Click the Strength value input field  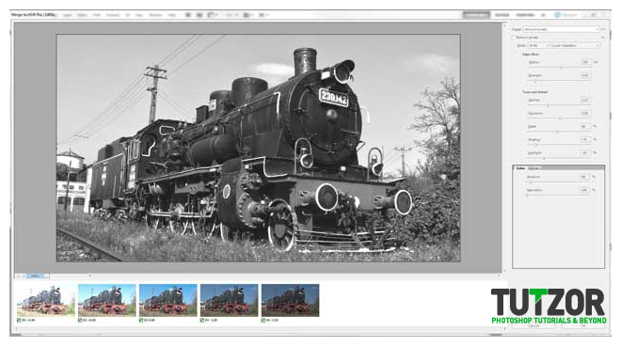[585, 75]
